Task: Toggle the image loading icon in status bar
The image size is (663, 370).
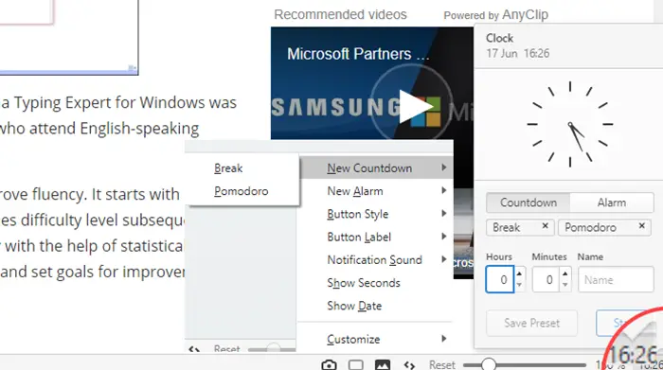Action: pyautogui.click(x=383, y=365)
